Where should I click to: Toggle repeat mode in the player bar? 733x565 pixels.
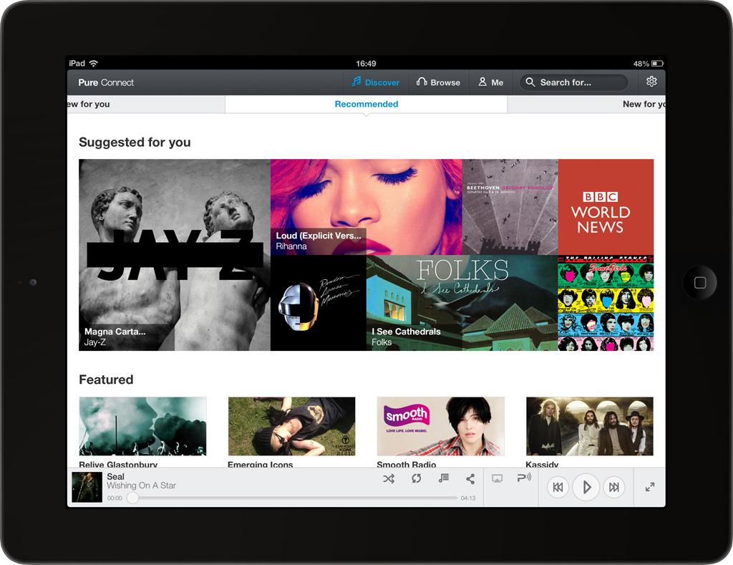416,478
